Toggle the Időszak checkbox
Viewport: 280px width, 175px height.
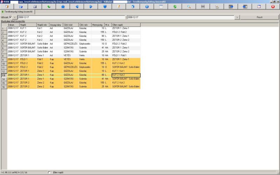(10, 17)
